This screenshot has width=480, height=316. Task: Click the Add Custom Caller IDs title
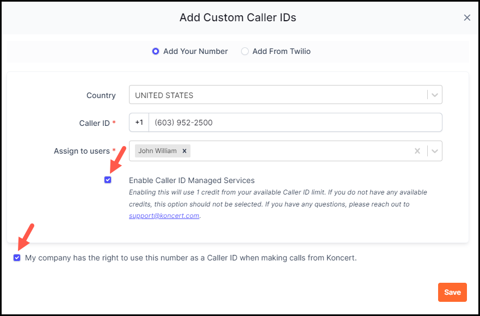pos(238,17)
